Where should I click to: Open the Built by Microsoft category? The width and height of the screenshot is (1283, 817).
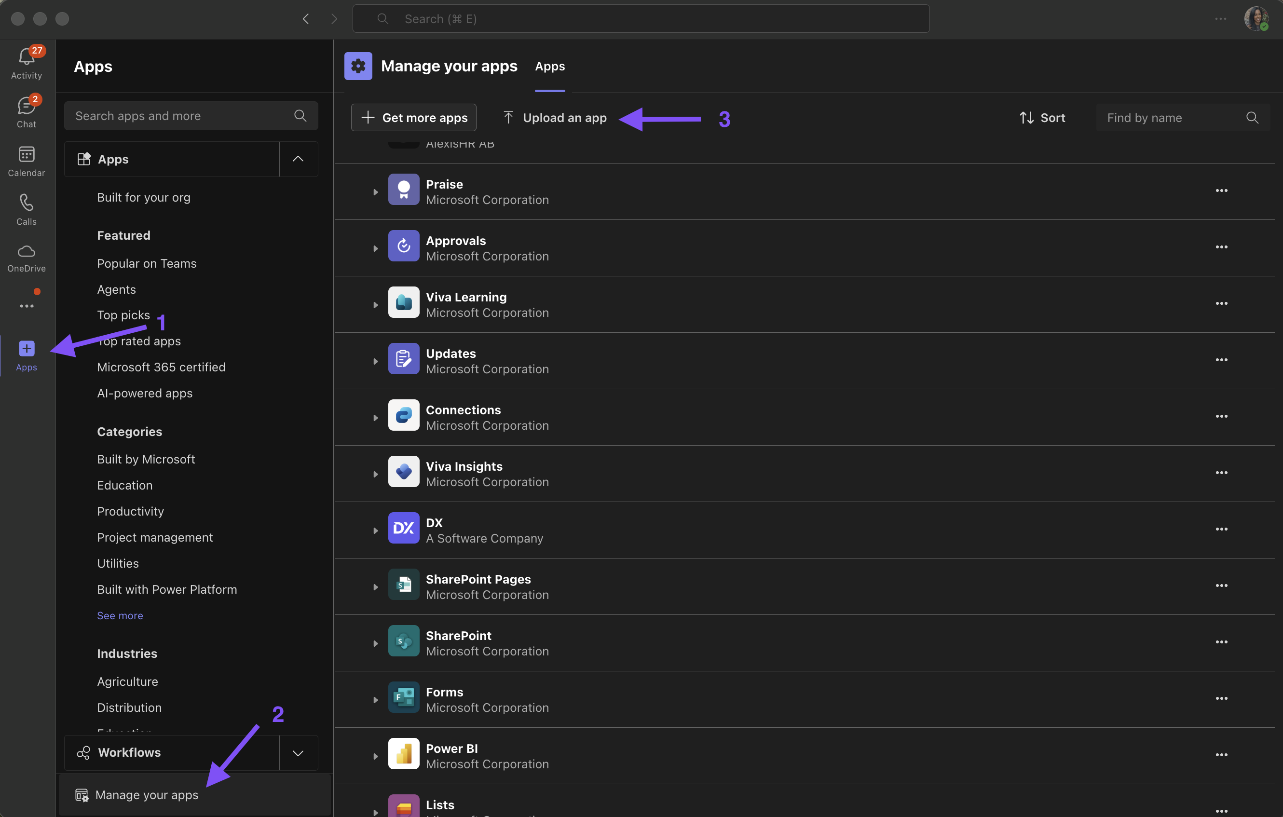pos(146,459)
